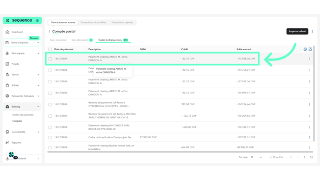Switch to Transactions rejetées tab
This screenshot has width=320, height=180.
coord(122,22)
